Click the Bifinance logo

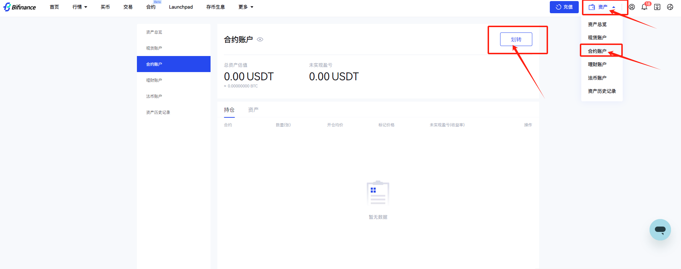pos(20,7)
